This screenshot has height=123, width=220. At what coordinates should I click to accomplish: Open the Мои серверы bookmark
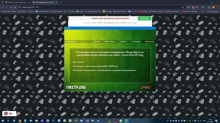tap(58, 11)
